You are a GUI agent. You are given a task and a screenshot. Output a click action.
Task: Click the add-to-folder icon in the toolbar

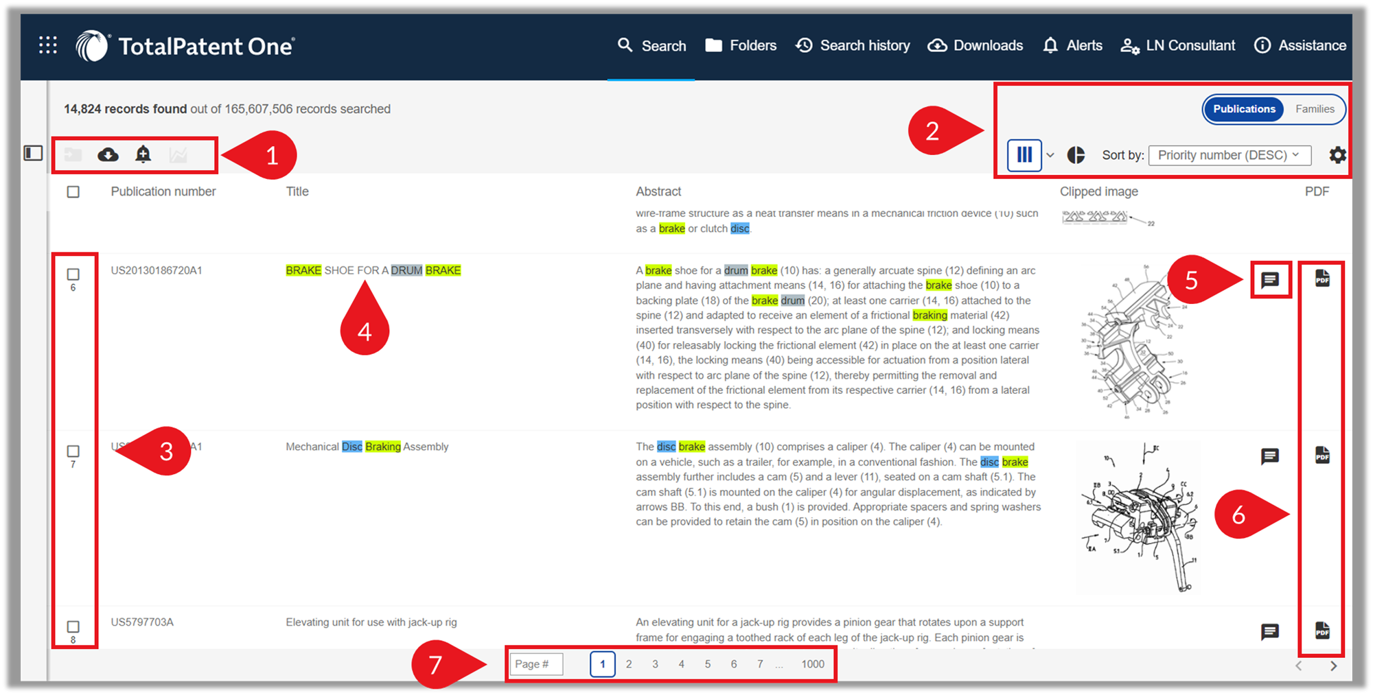point(73,155)
